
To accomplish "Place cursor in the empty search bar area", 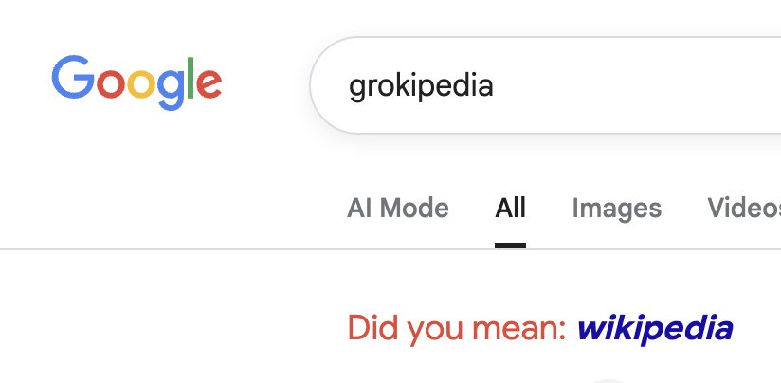I will tap(645, 86).
